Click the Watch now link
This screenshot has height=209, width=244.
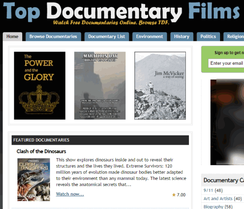click(x=70, y=194)
